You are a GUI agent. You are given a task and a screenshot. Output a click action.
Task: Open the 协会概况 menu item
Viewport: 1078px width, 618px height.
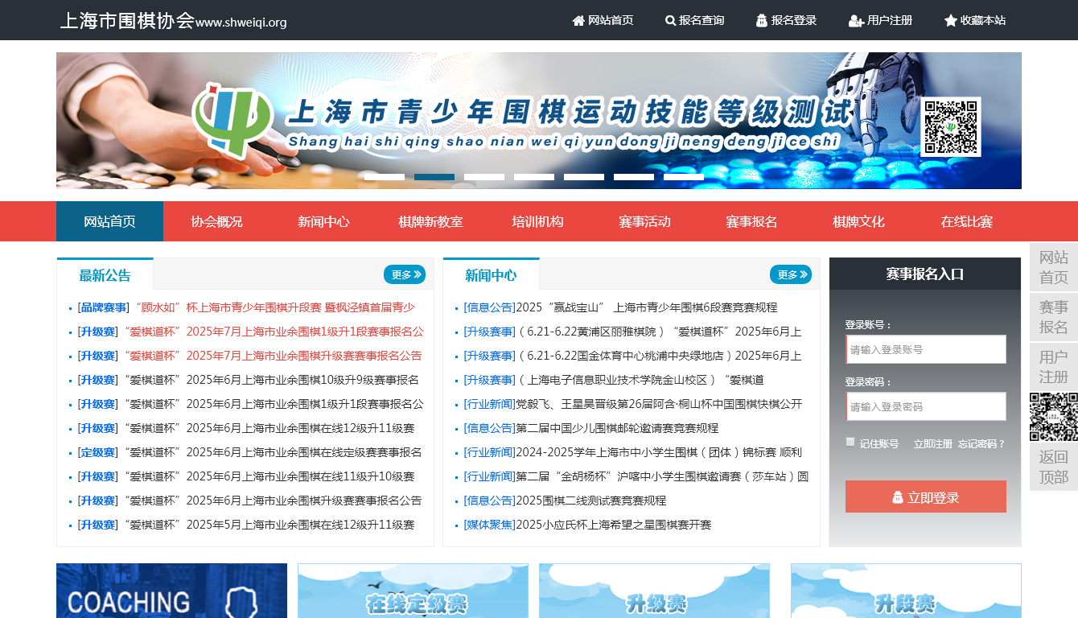(x=216, y=221)
